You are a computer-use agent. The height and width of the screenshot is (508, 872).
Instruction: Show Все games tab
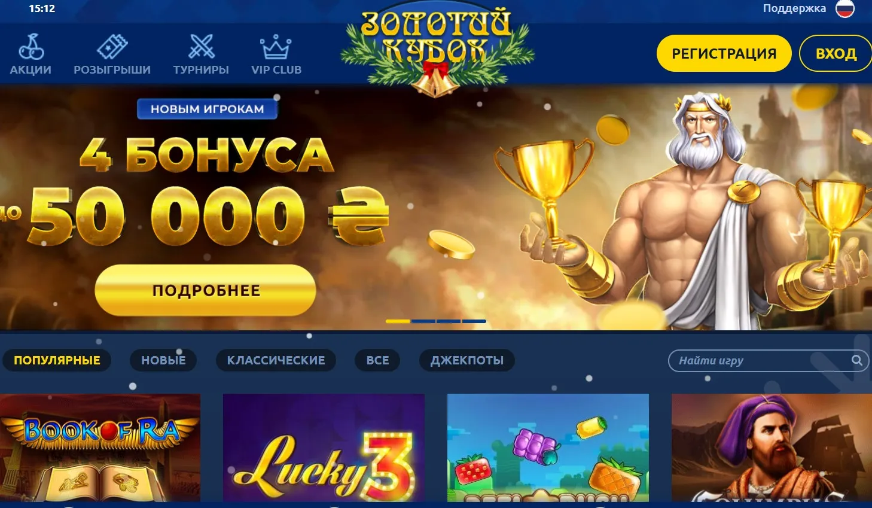(x=377, y=360)
